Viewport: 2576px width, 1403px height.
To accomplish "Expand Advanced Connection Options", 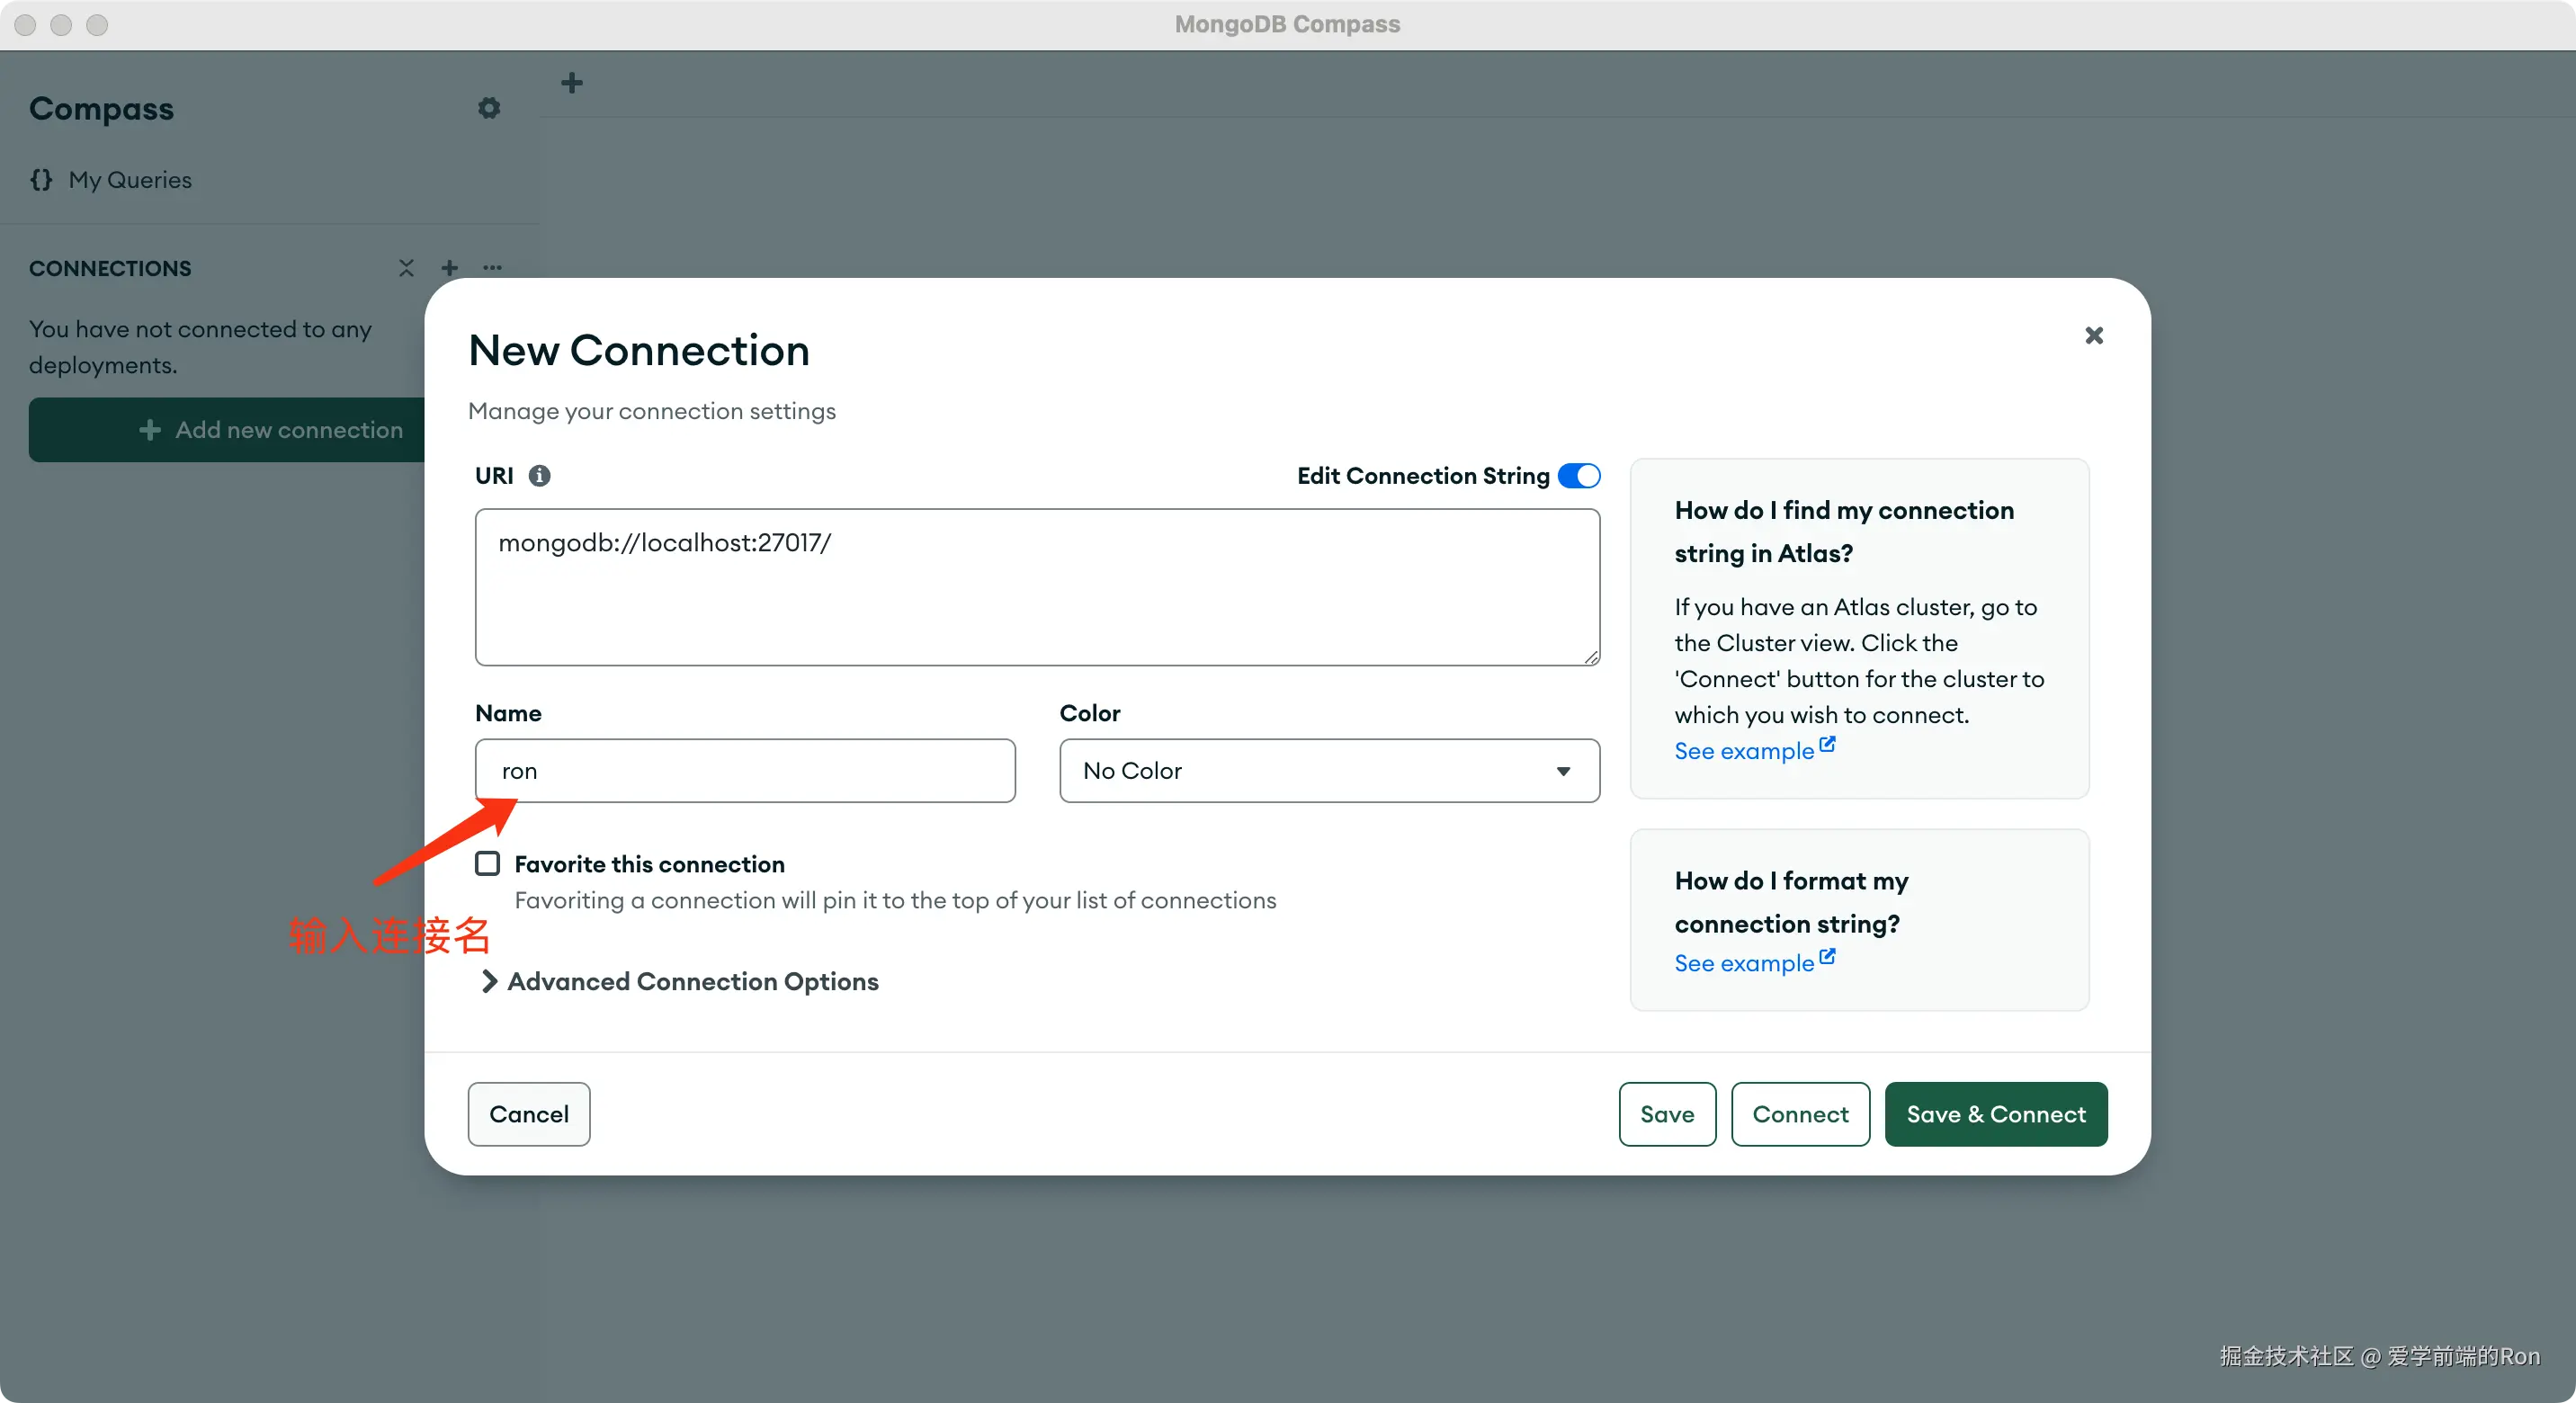I will point(680,981).
